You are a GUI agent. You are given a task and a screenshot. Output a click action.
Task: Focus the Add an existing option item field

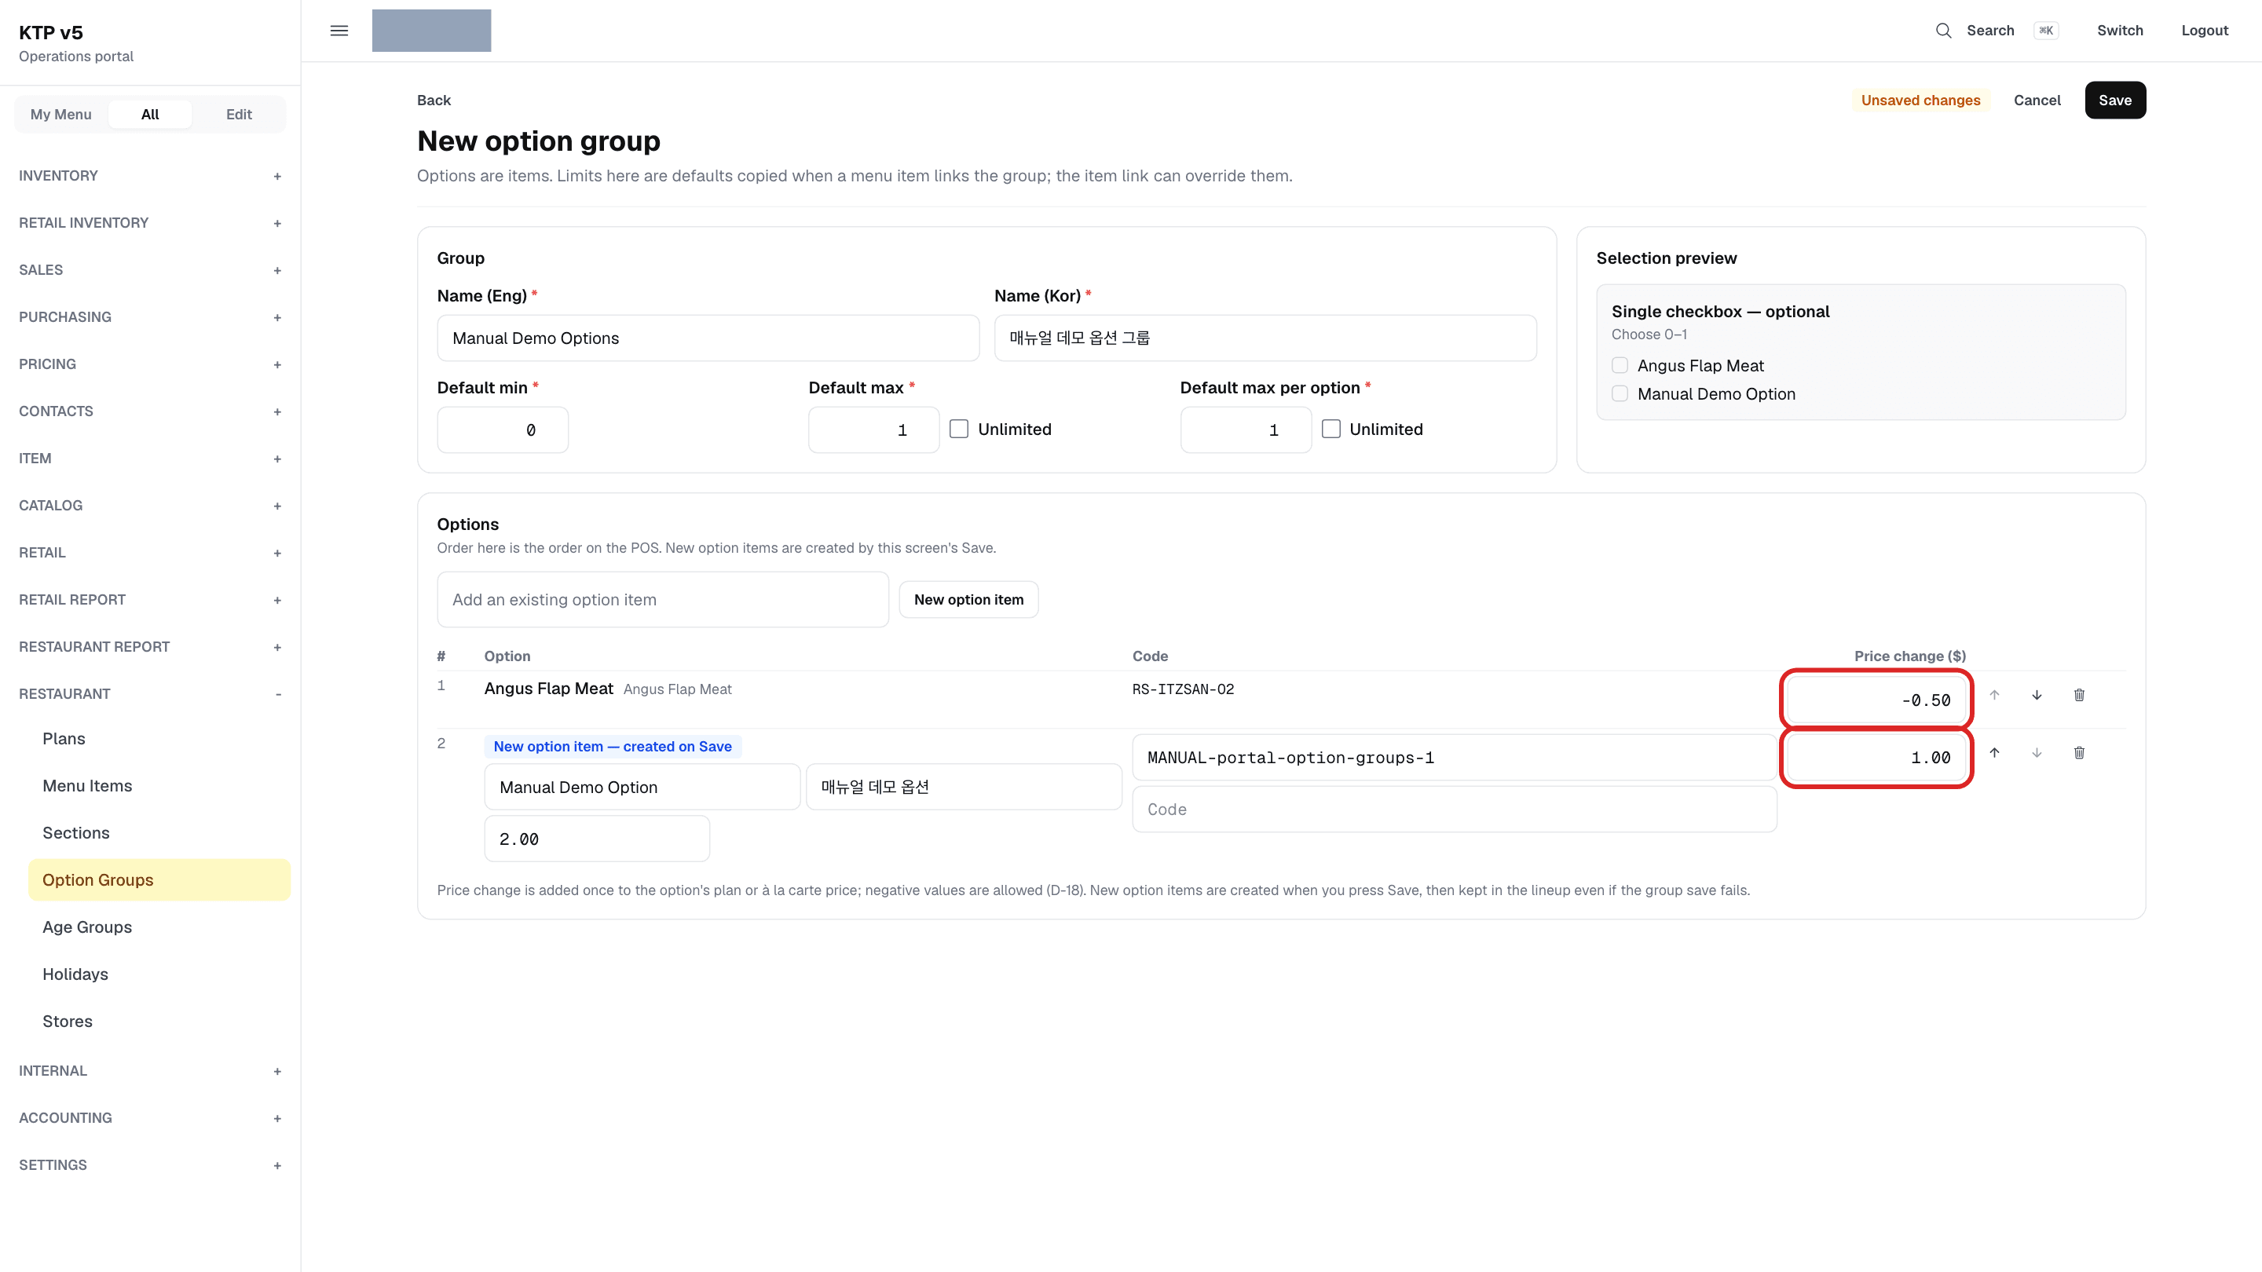(x=663, y=600)
